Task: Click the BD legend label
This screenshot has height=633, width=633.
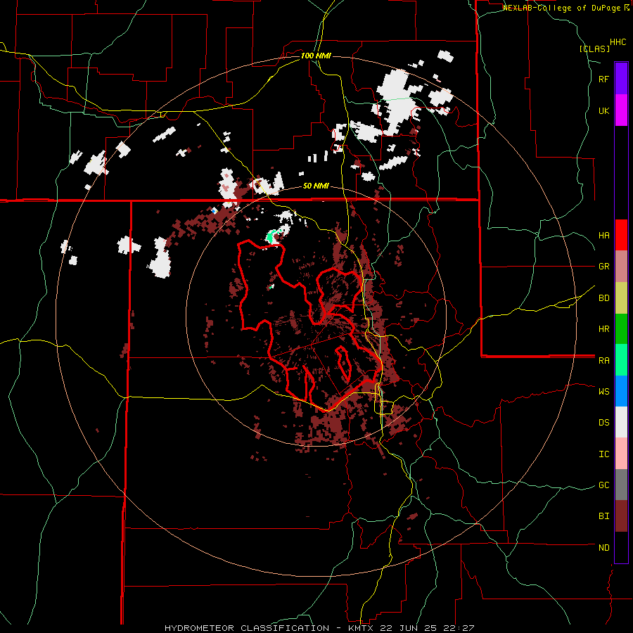Action: [x=603, y=298]
